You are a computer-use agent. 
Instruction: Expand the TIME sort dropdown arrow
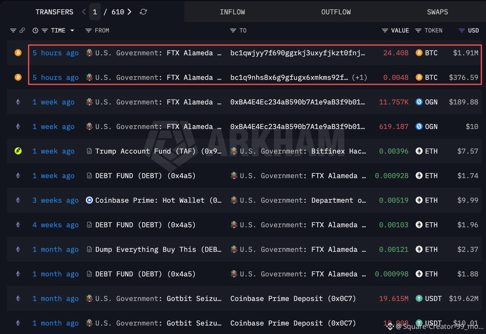click(72, 30)
